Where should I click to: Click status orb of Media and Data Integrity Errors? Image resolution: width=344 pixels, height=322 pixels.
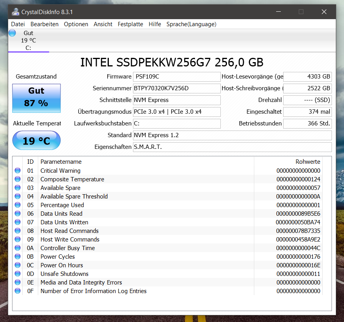18,282
